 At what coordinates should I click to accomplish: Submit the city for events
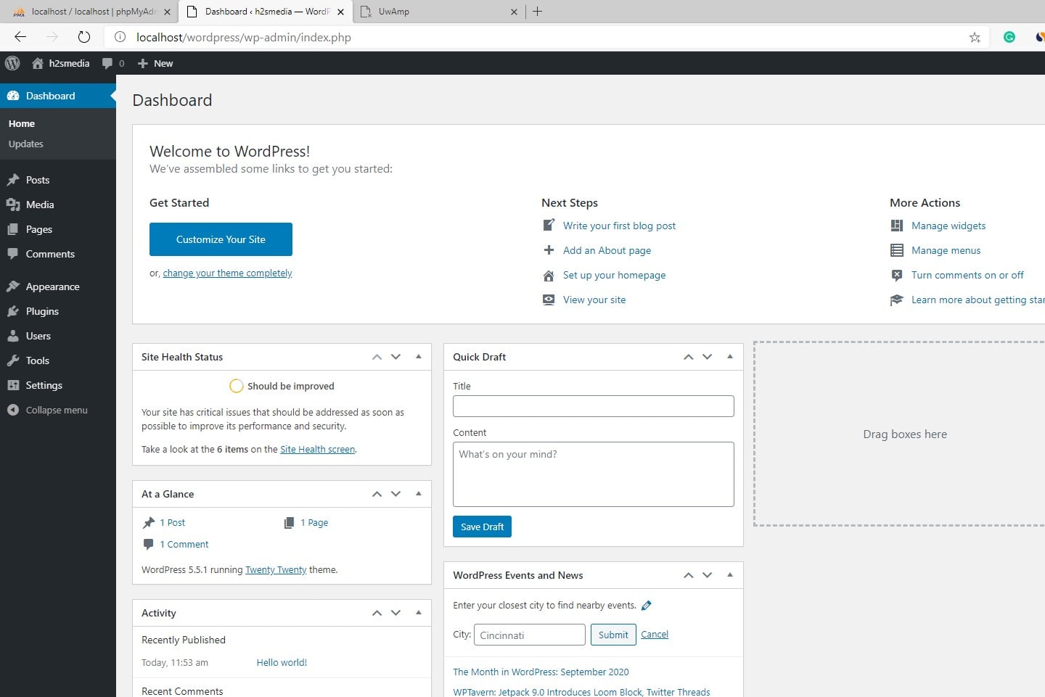tap(613, 635)
